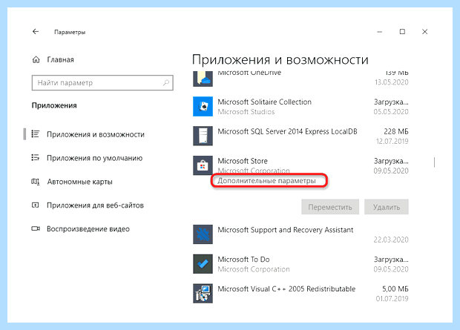Select Microsoft Solitaire Collection entry name
This screenshot has width=460, height=330.
(x=265, y=102)
